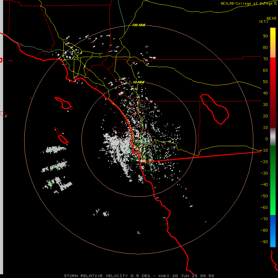Click the NEXR label above the scale
The height and width of the screenshot is (278, 278).
272,19
